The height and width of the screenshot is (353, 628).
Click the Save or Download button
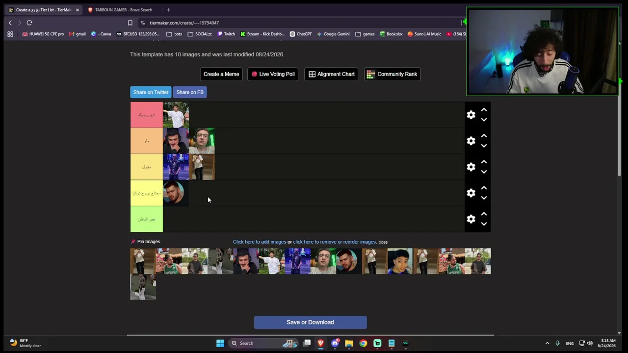click(x=310, y=322)
